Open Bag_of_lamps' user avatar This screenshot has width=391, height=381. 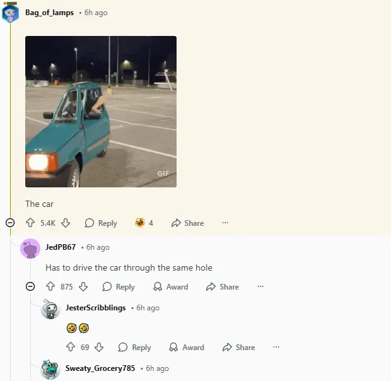click(10, 13)
